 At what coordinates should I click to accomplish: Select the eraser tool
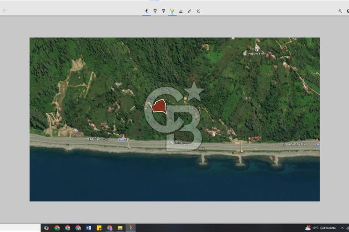[181, 11]
